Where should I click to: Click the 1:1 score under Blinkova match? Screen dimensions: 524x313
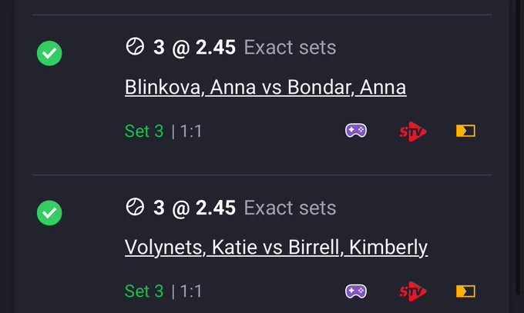[x=191, y=132]
